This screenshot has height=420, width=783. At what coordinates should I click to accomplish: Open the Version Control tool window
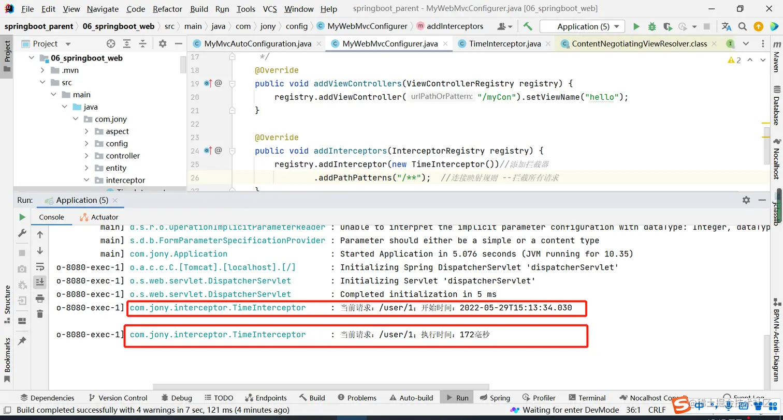tap(118, 398)
